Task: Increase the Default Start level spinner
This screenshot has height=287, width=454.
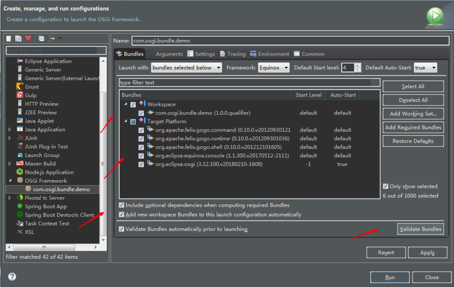Action: coord(358,65)
